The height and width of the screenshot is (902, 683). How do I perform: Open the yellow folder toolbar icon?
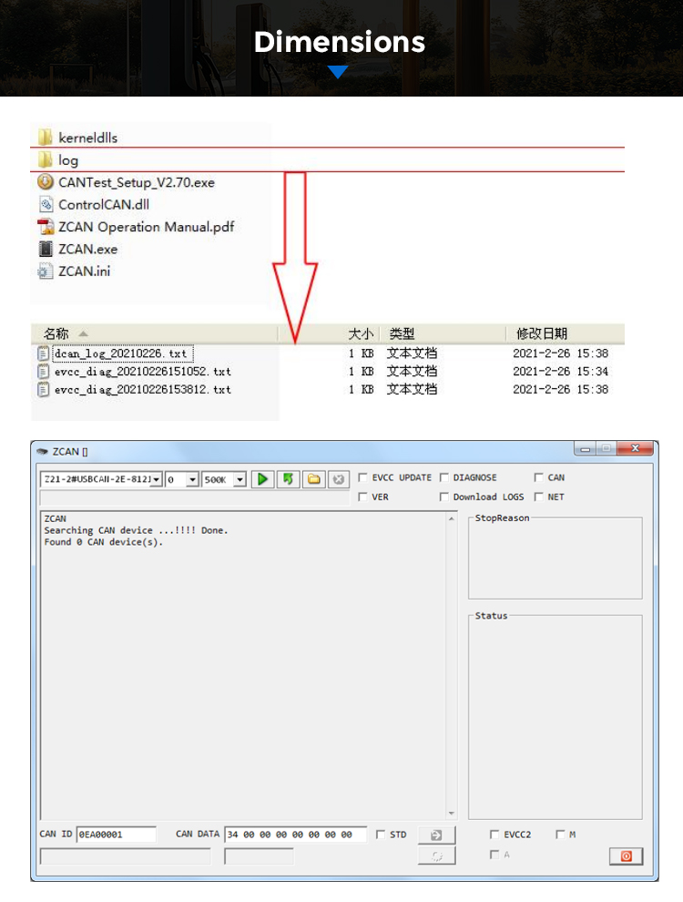[313, 479]
